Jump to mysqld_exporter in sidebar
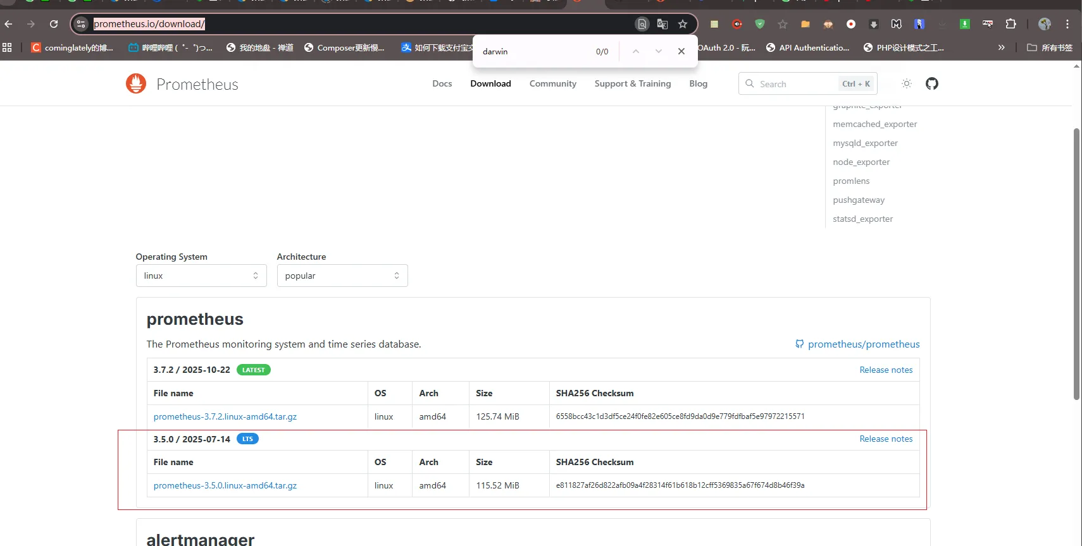 click(866, 143)
